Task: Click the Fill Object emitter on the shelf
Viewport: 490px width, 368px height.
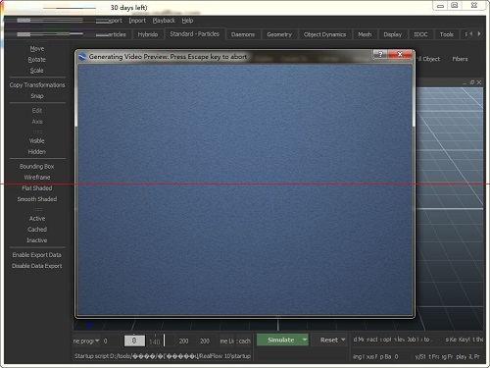Action: (428, 59)
